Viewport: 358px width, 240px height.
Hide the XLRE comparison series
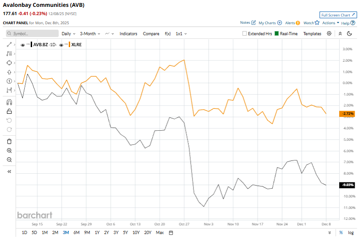coord(61,45)
